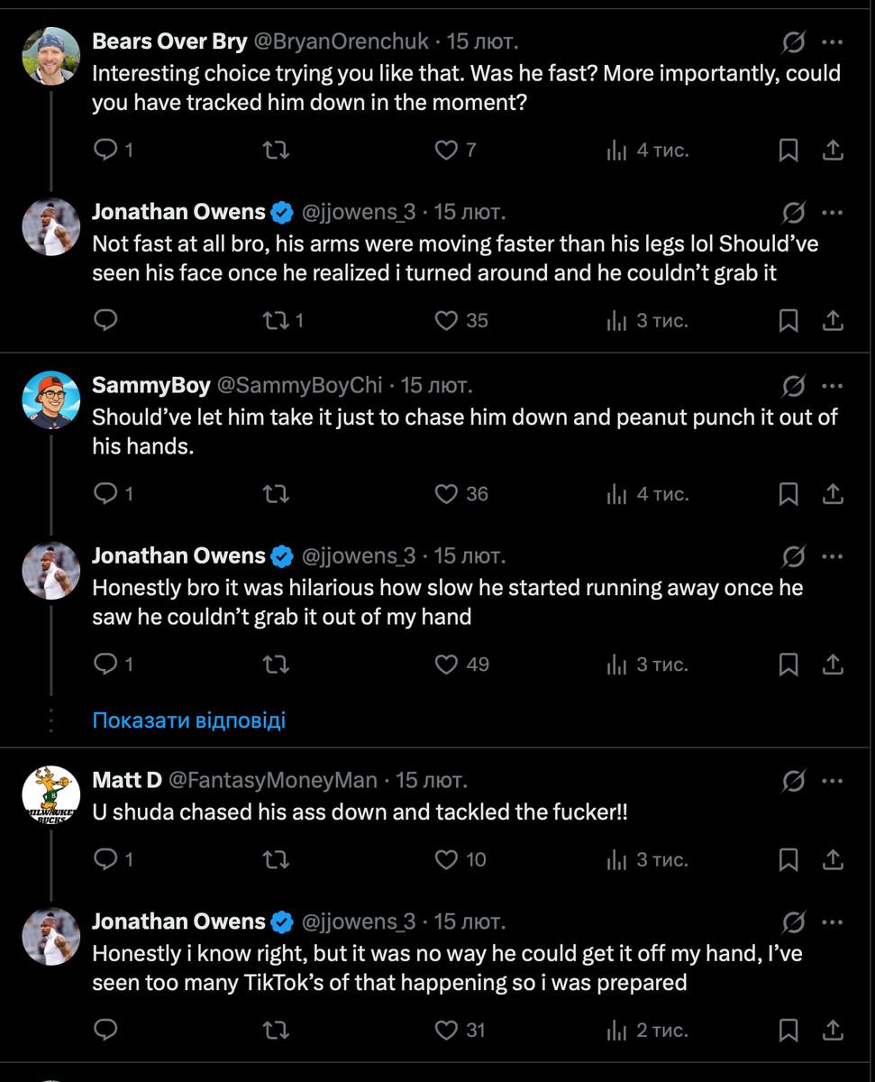Like Matt D's tweet
This screenshot has width=875, height=1082.
pos(447,859)
